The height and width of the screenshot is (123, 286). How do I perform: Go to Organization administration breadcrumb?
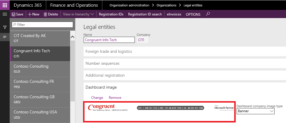click(x=129, y=5)
